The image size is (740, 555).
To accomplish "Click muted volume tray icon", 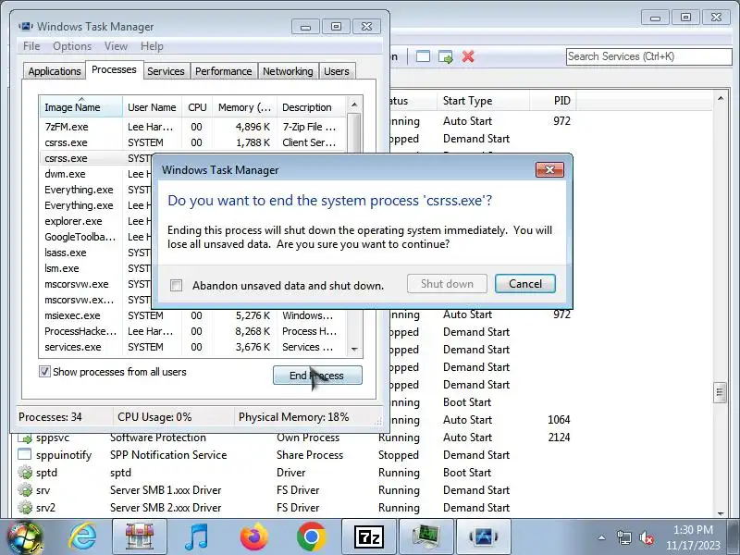I will [x=646, y=537].
